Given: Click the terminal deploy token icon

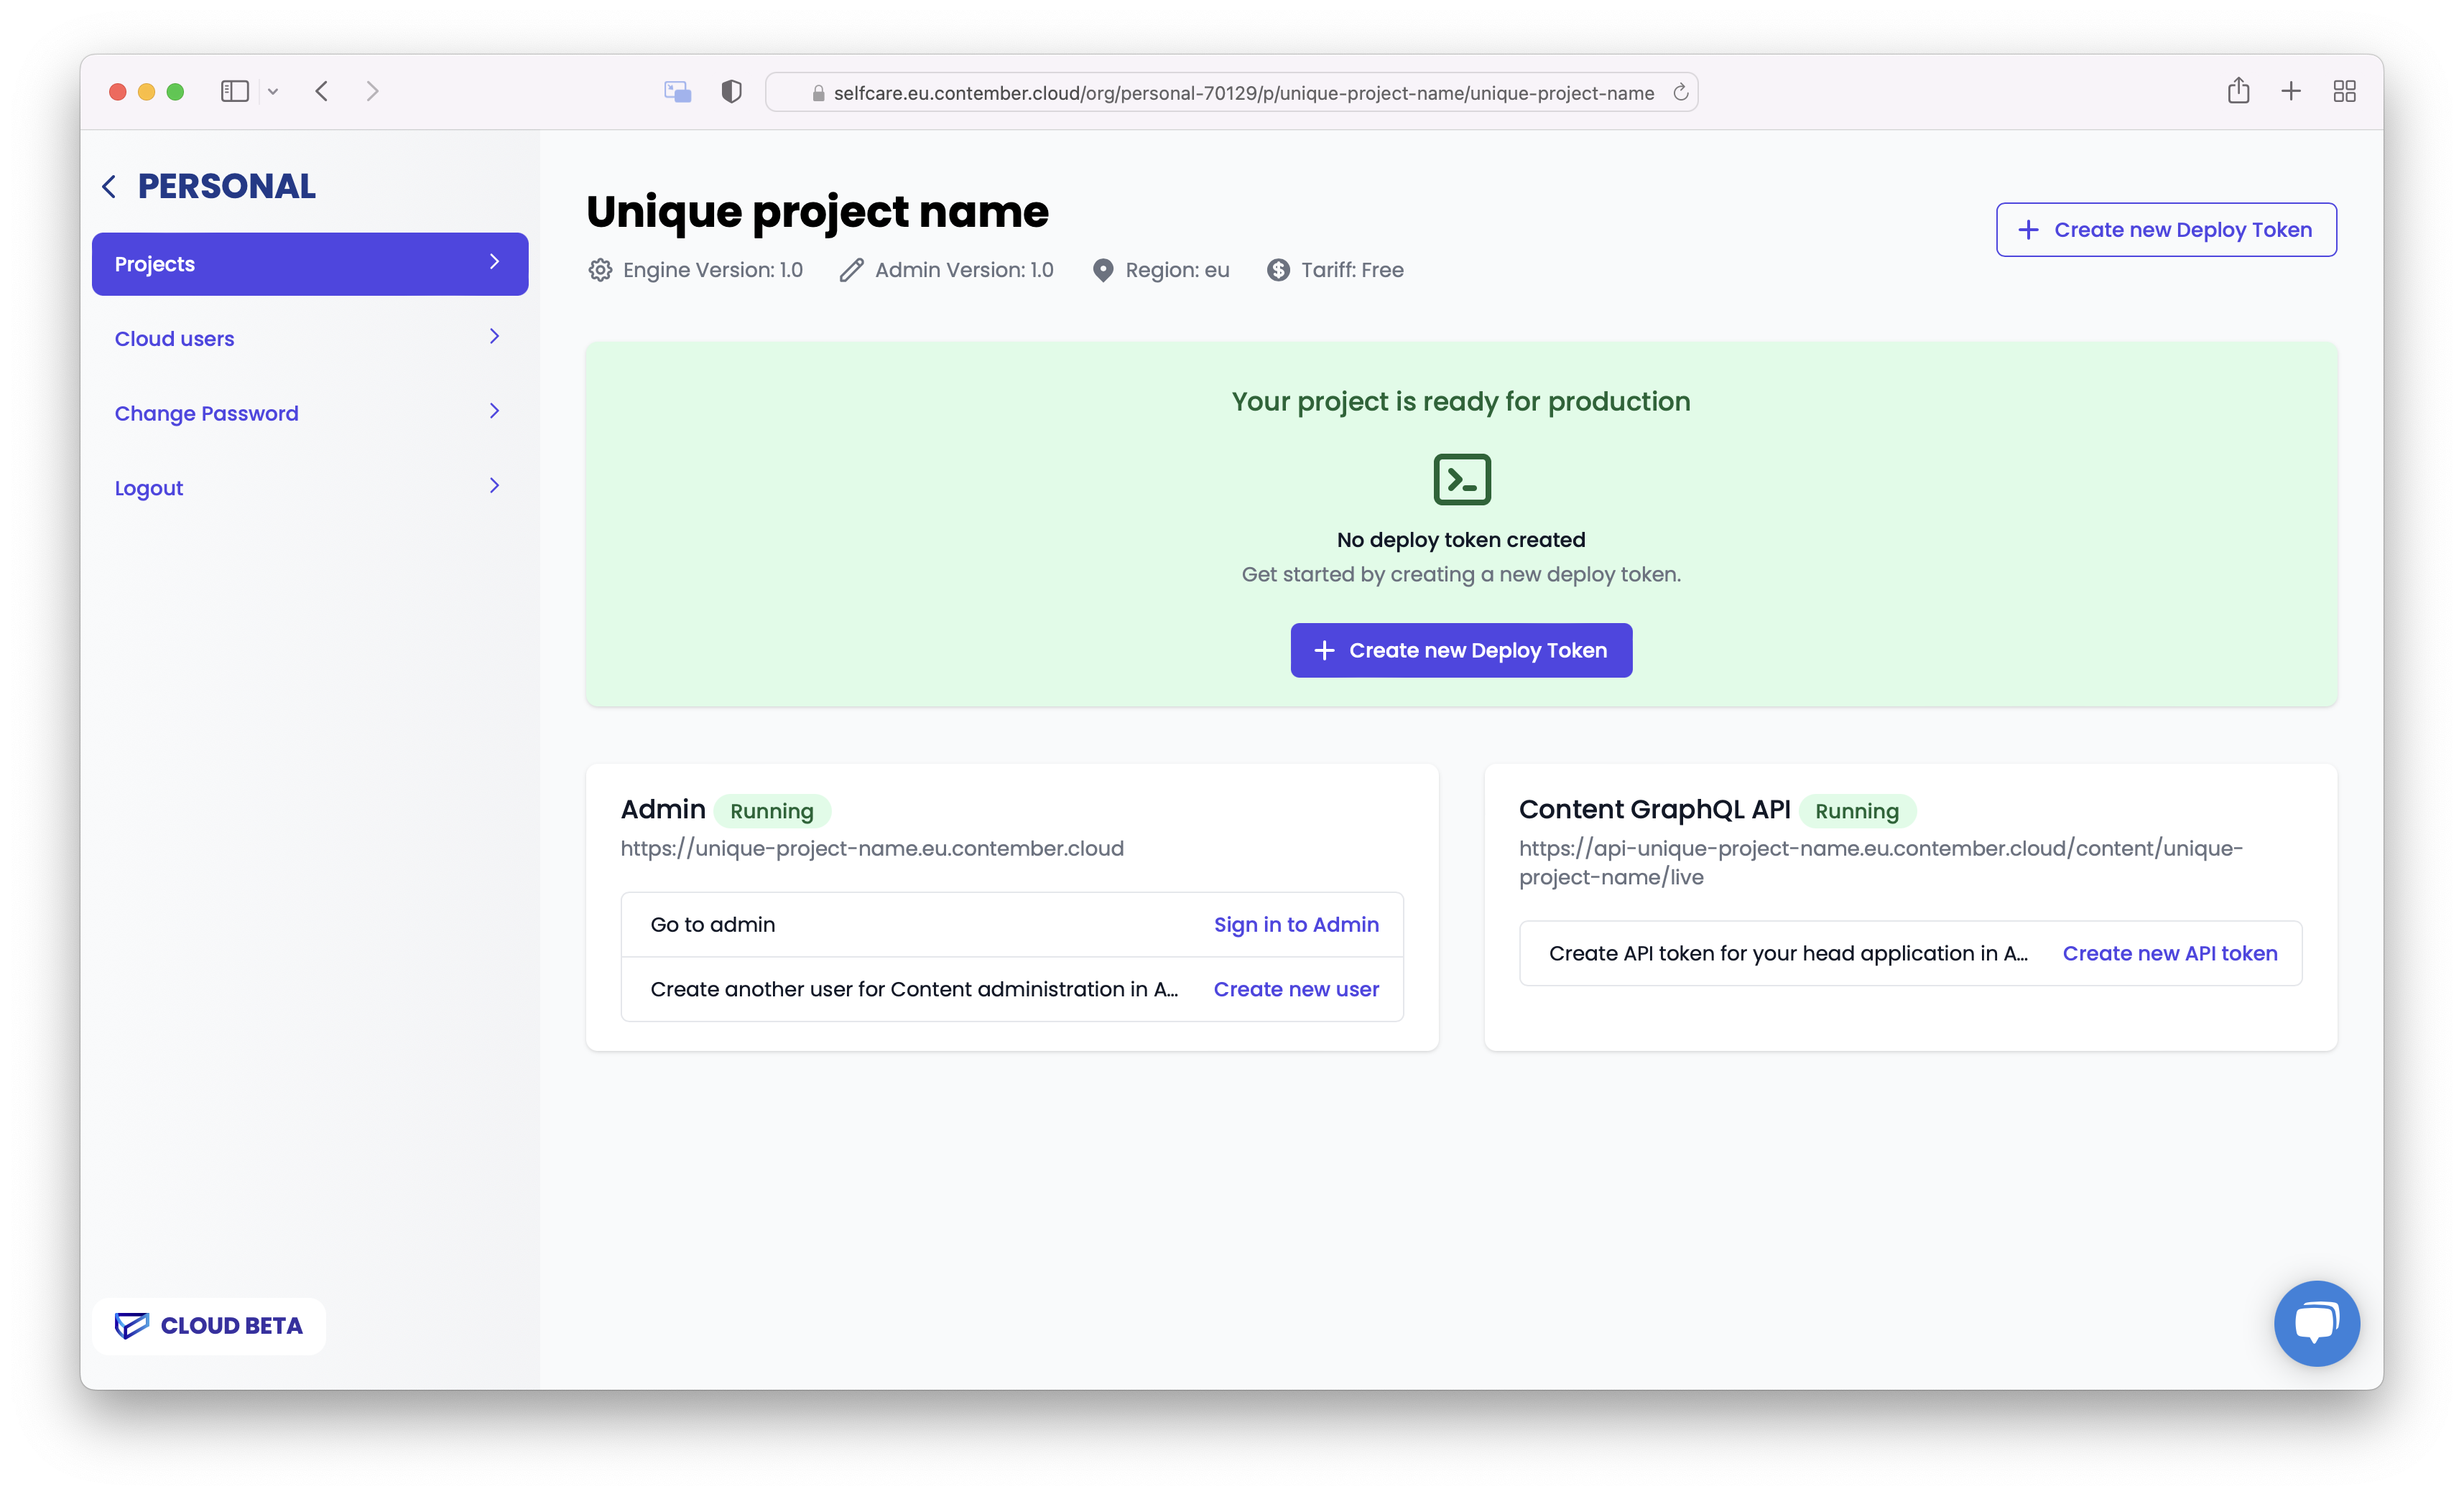Looking at the screenshot, I should [1461, 478].
